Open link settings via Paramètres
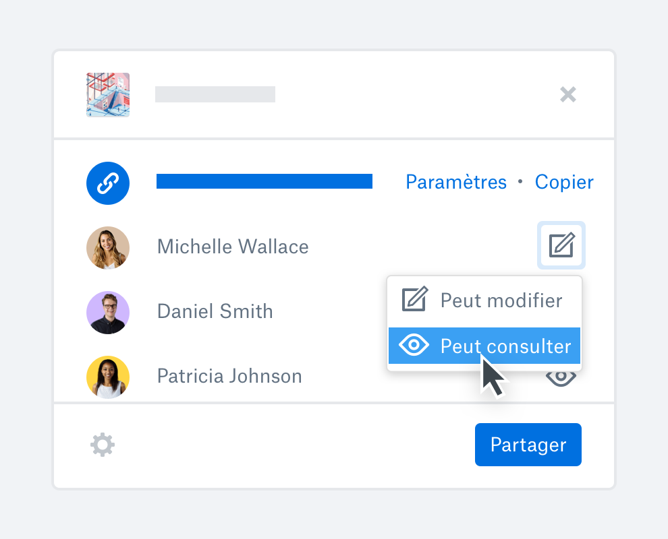 click(x=456, y=182)
